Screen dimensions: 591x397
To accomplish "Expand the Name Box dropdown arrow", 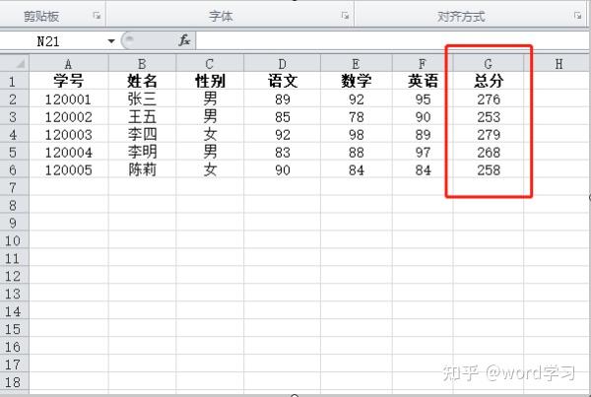I will [111, 40].
